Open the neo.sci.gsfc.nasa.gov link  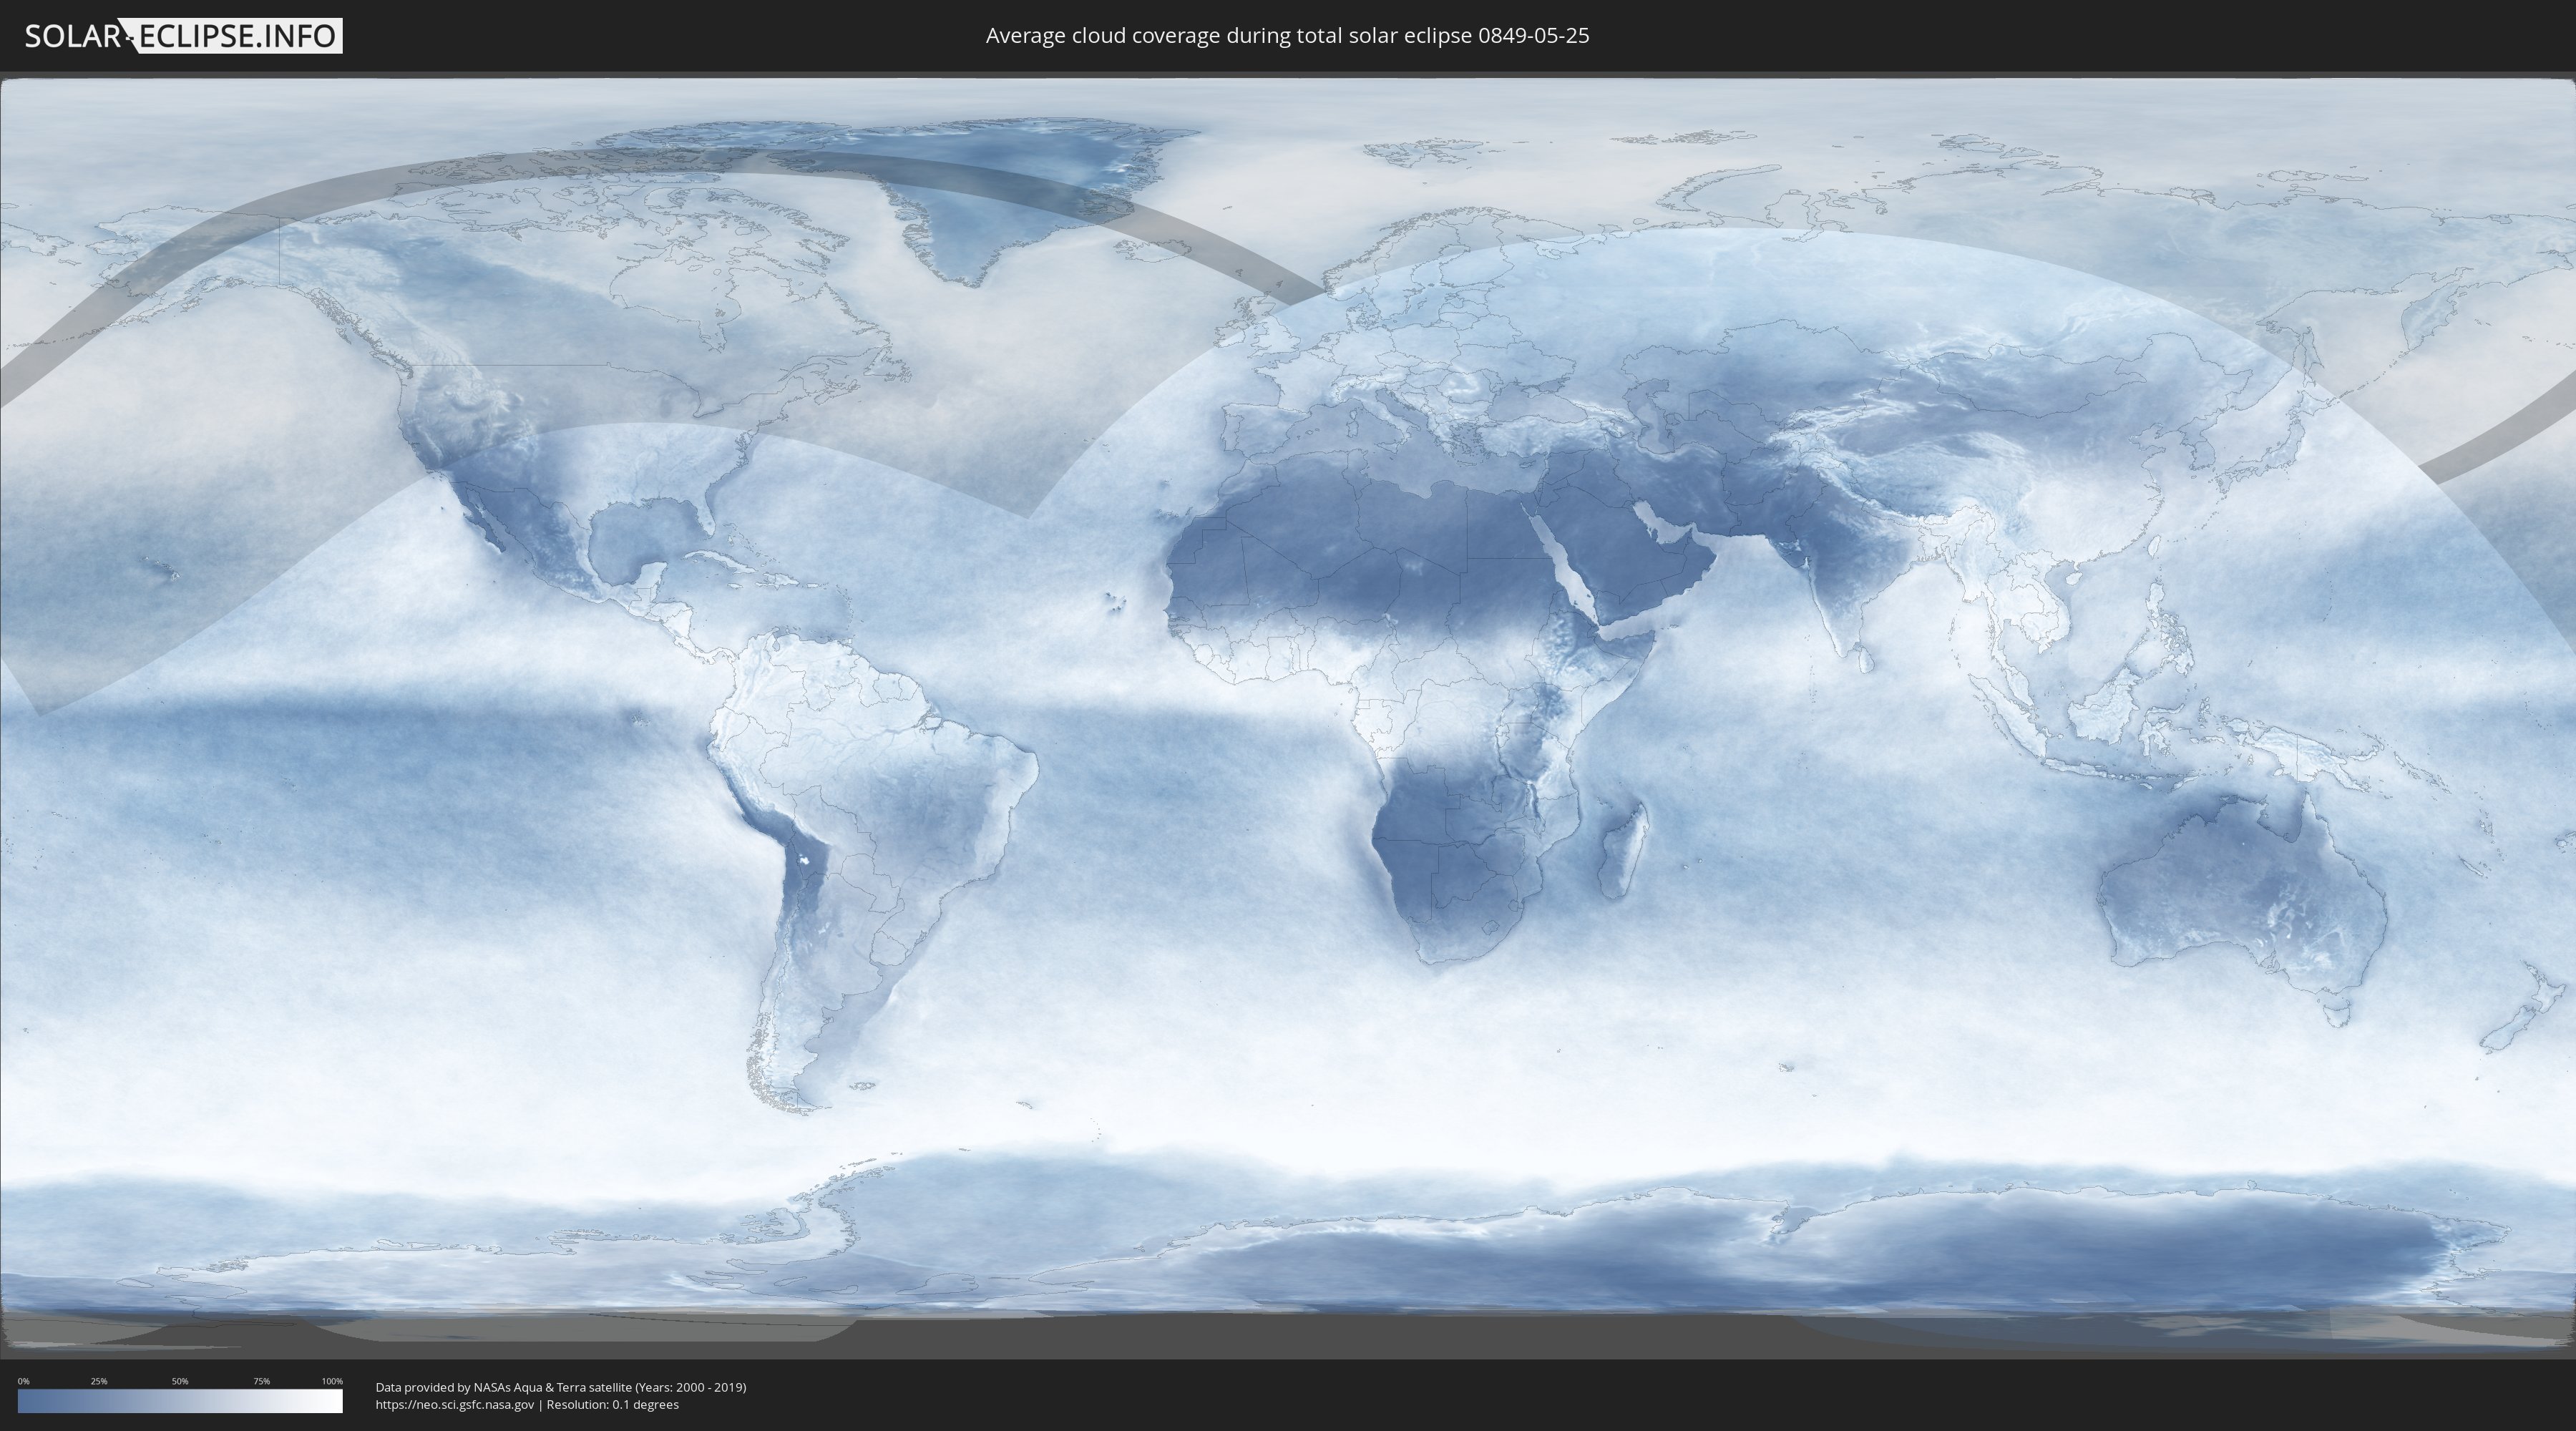point(455,1404)
